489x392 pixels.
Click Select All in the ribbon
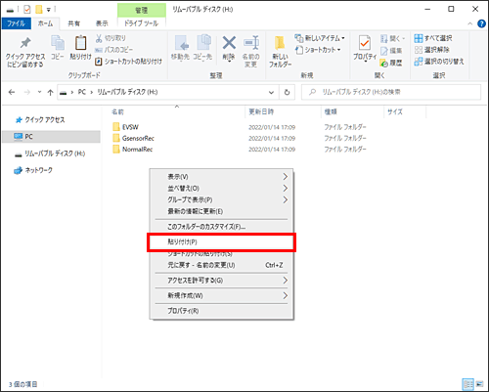coord(433,38)
